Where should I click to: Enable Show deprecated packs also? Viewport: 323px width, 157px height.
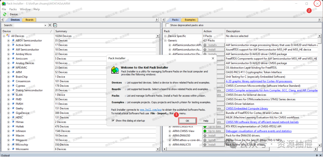(167, 25)
